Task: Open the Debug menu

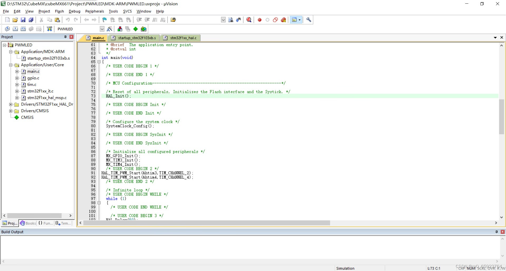Action: click(74, 11)
